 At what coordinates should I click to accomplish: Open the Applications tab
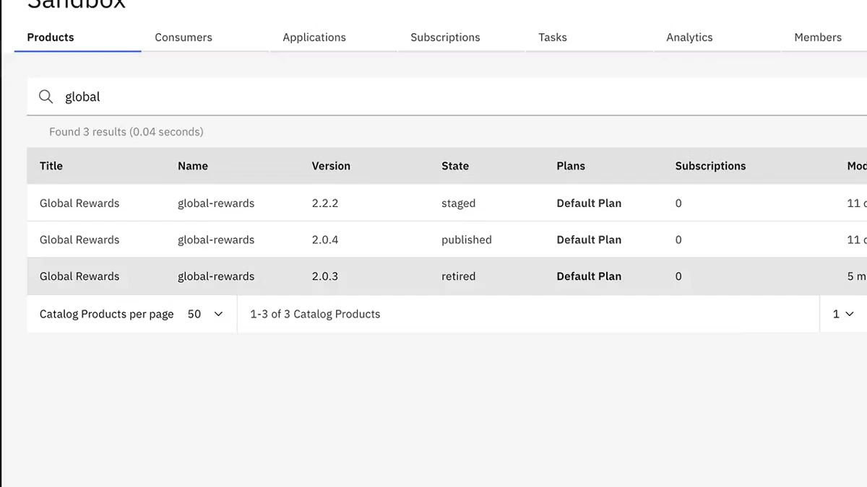(314, 38)
